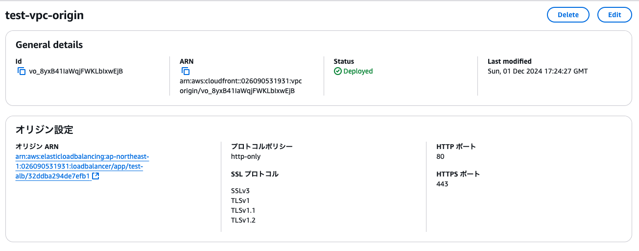The height and width of the screenshot is (251, 639).
Task: Click the green Deployed checkmark icon
Action: click(338, 72)
